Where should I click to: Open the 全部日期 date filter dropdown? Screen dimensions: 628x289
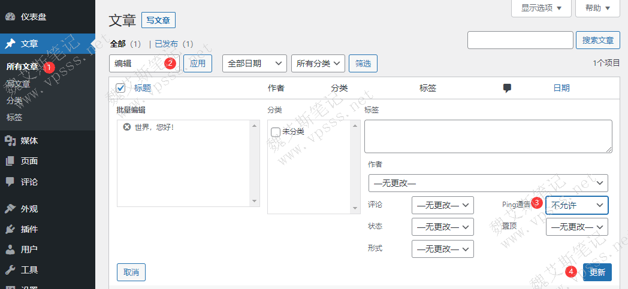point(254,63)
